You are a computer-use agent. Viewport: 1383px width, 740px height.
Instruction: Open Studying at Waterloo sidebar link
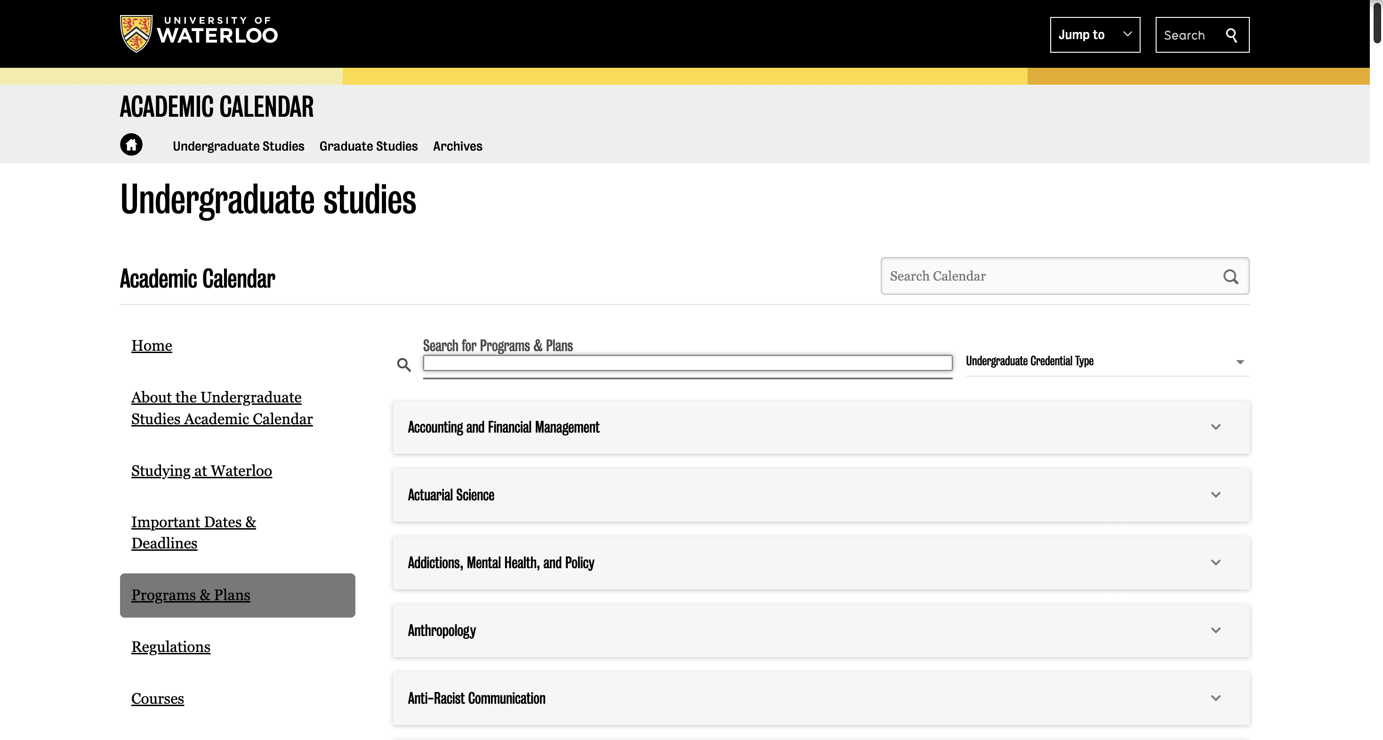click(201, 471)
